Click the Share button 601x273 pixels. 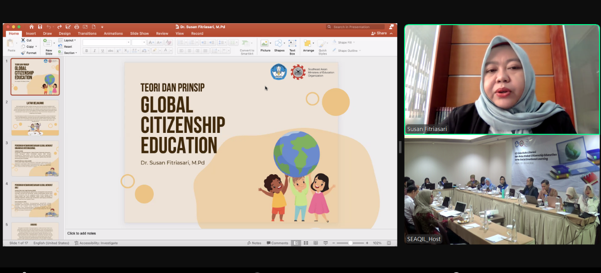click(379, 33)
